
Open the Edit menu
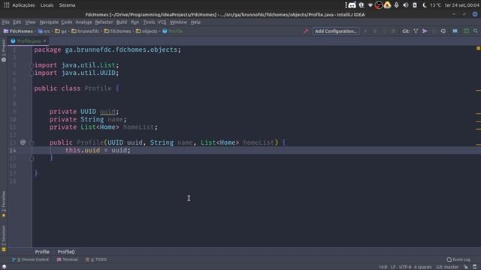pyautogui.click(x=17, y=22)
